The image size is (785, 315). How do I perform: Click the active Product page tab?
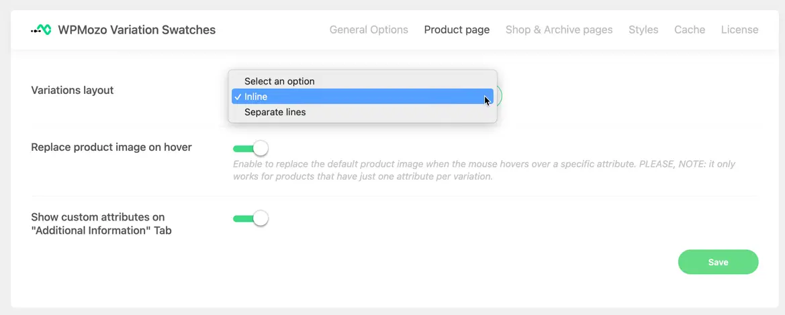click(x=457, y=29)
